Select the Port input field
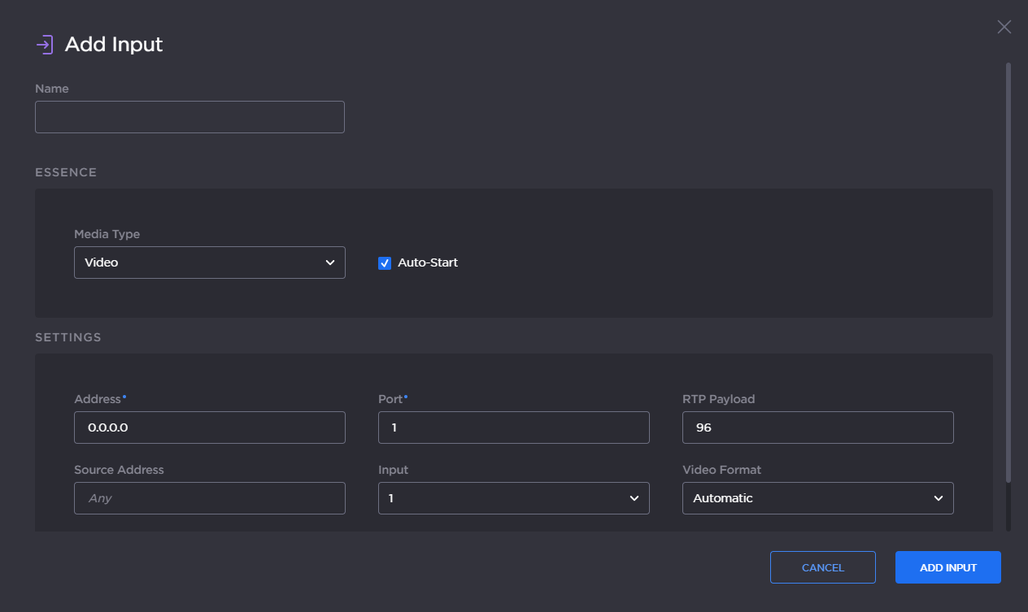The image size is (1028, 612). pyautogui.click(x=513, y=428)
